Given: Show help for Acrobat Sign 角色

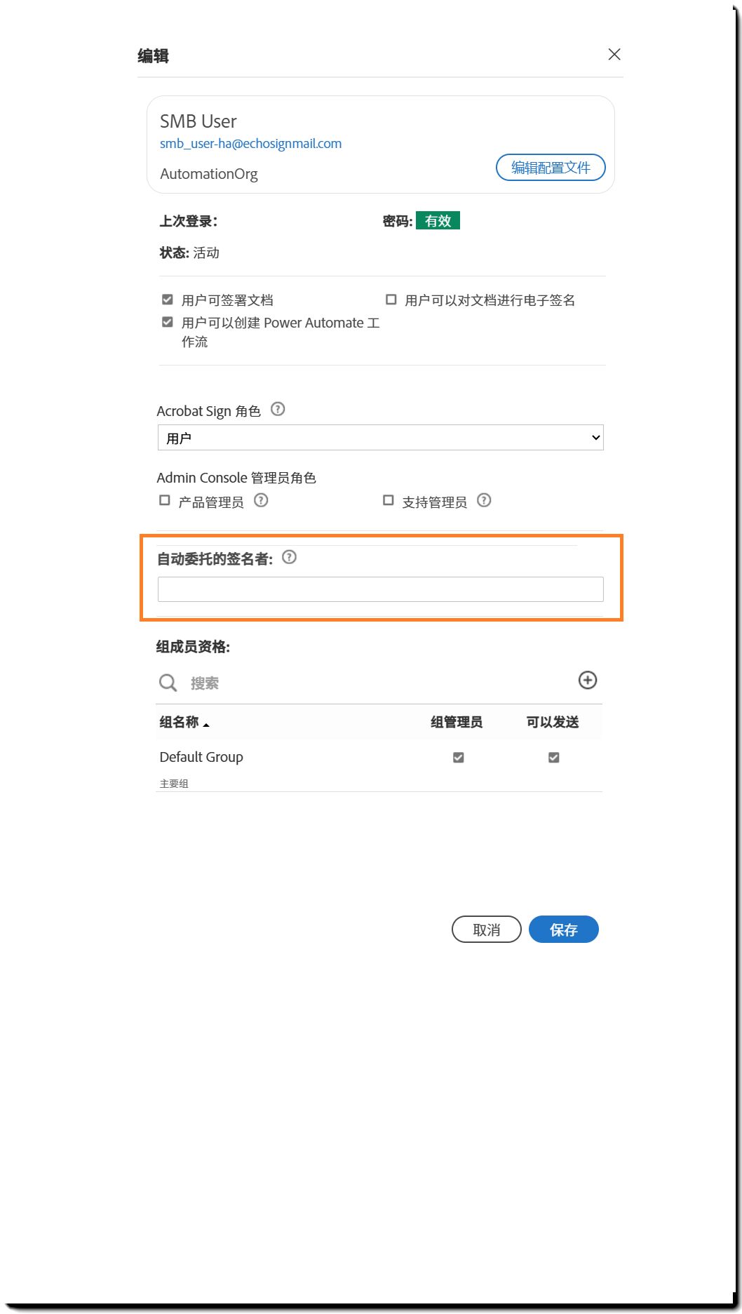Looking at the screenshot, I should pos(278,409).
